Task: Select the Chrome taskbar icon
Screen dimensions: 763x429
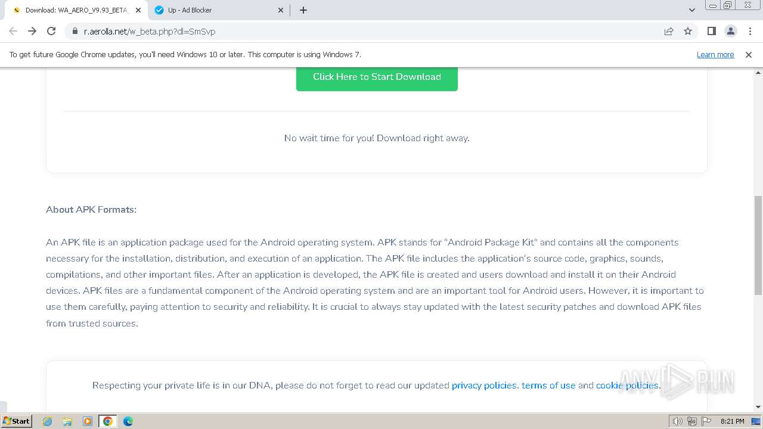Action: [x=108, y=421]
